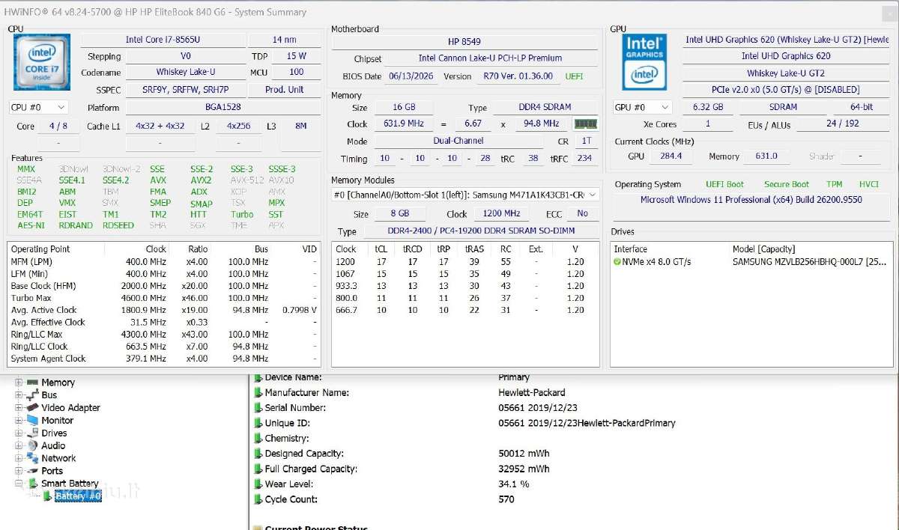Click the BIOS date 06/13/2026 field
The width and height of the screenshot is (899, 530).
411,76
